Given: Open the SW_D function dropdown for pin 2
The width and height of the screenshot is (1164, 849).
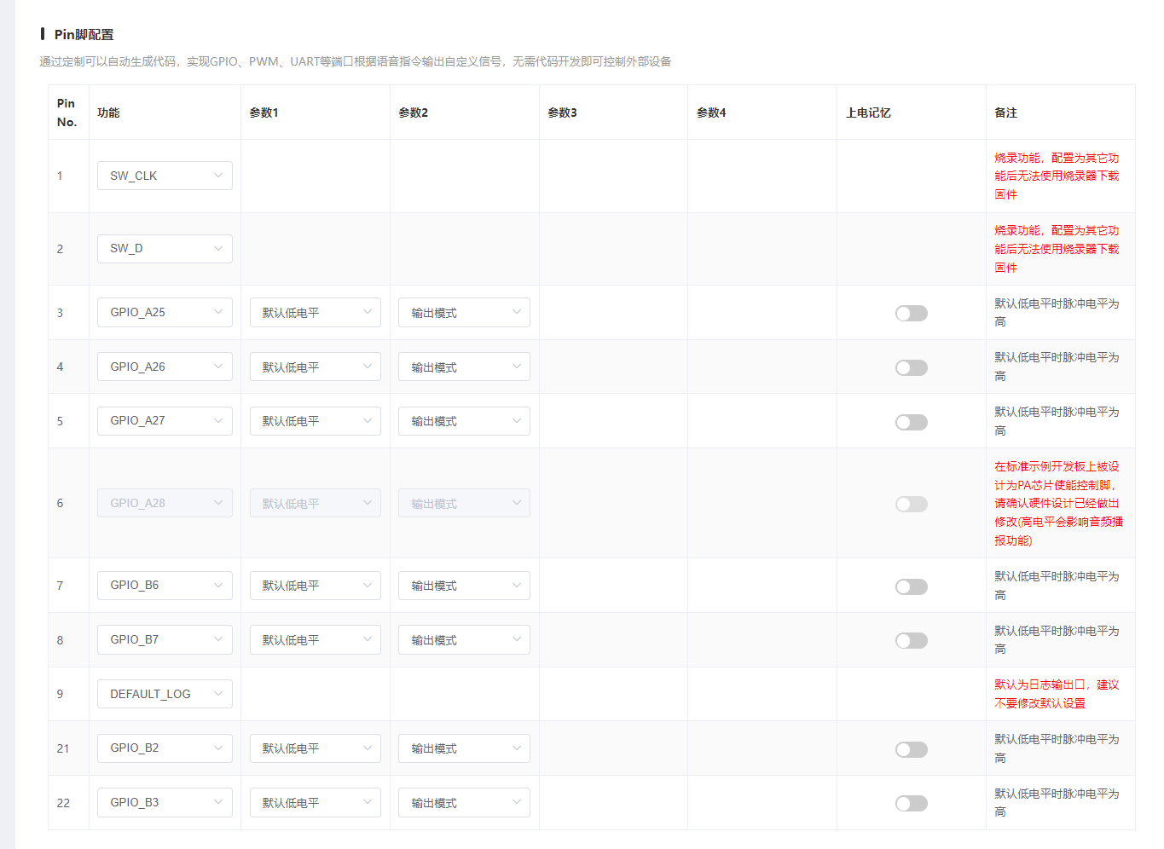Looking at the screenshot, I should tap(165, 249).
